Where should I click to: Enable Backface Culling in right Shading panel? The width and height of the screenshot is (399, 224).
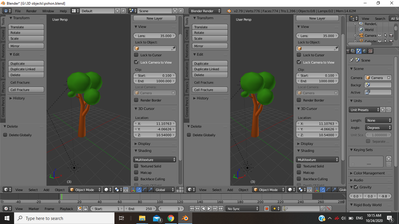[299, 179]
